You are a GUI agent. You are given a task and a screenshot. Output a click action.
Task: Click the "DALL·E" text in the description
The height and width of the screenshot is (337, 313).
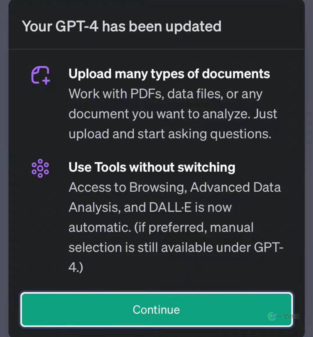[170, 208]
